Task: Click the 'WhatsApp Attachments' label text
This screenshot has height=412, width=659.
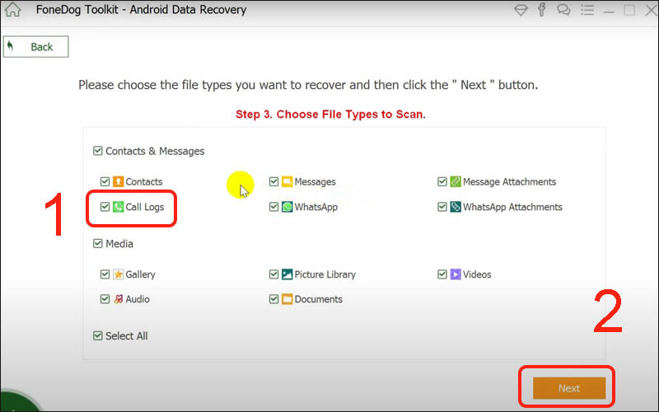Action: click(512, 207)
